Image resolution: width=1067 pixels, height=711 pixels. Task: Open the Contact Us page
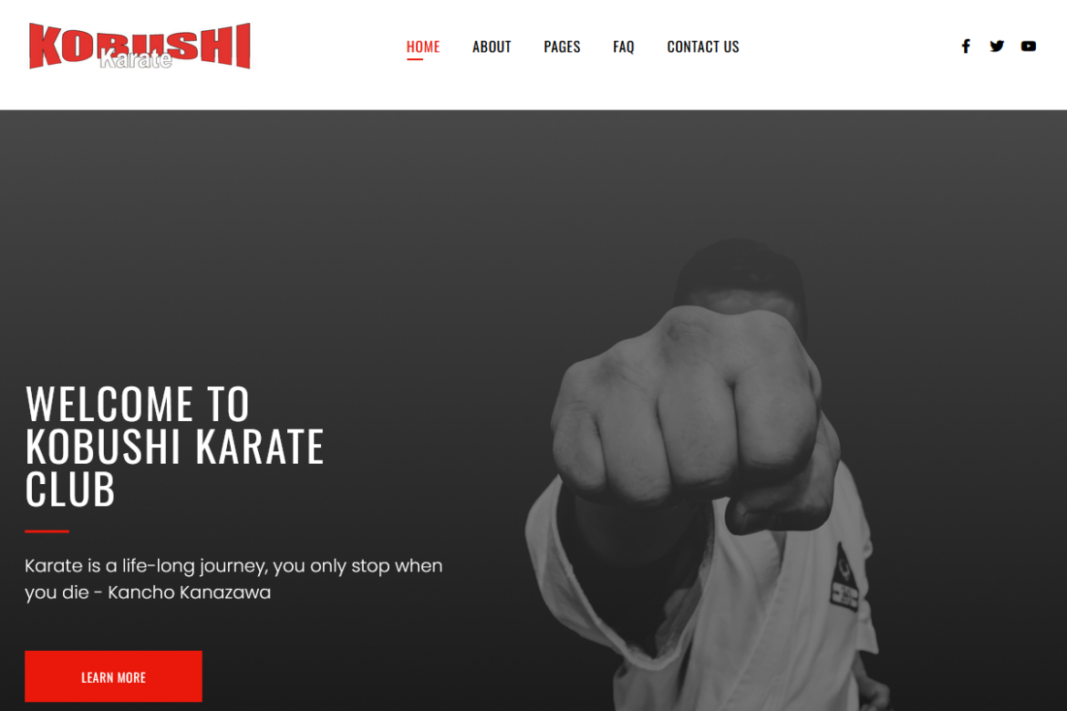(703, 46)
